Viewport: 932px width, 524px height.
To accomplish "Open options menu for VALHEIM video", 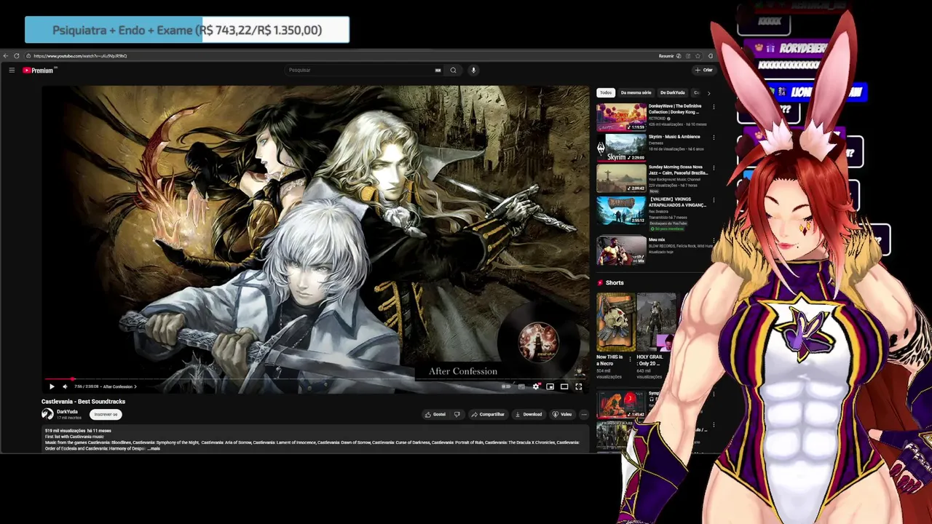I will [x=714, y=199].
